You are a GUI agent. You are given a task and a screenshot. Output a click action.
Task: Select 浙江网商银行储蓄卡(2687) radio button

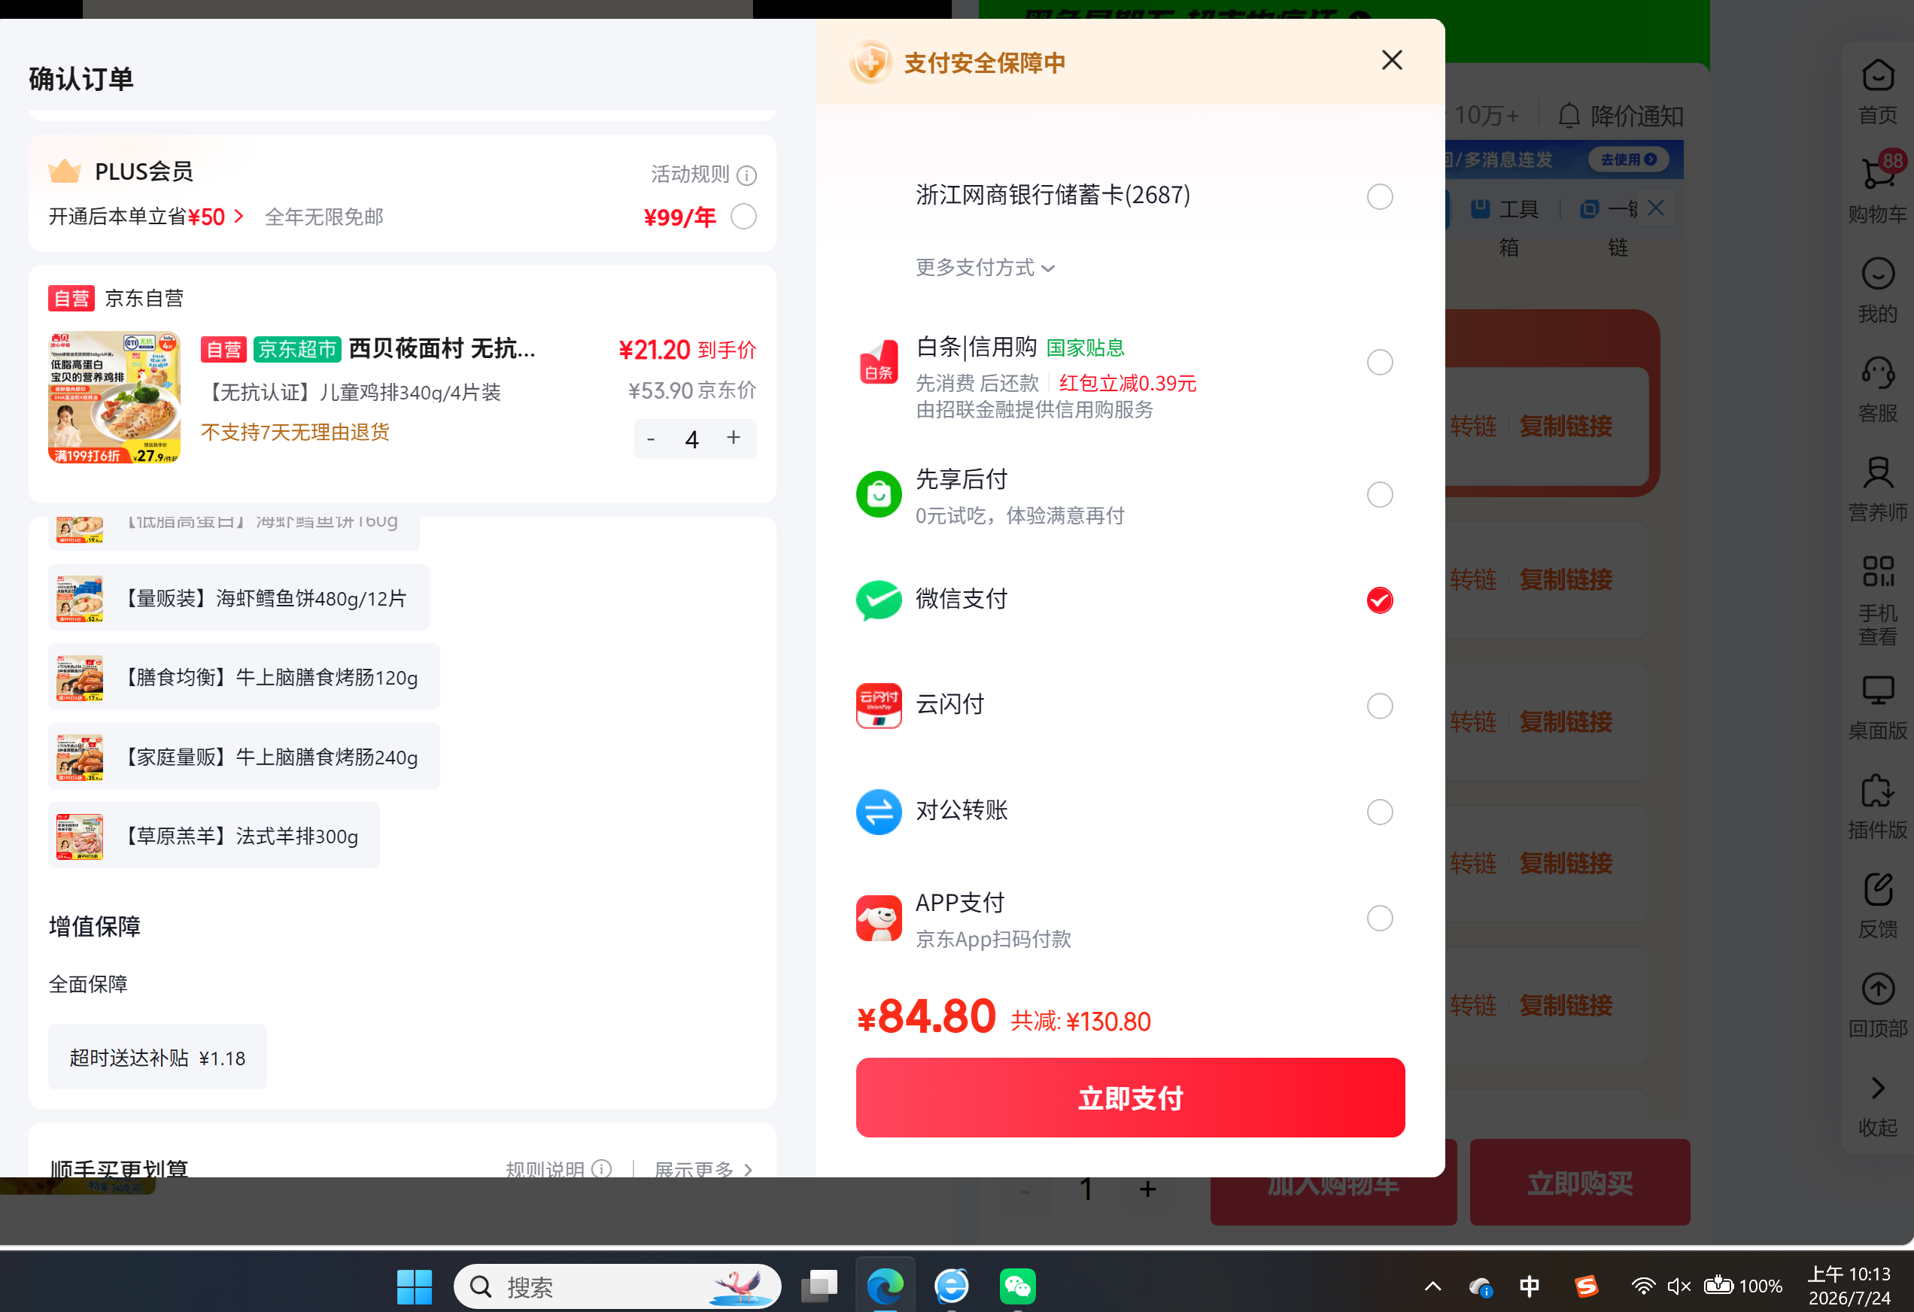[x=1380, y=197]
